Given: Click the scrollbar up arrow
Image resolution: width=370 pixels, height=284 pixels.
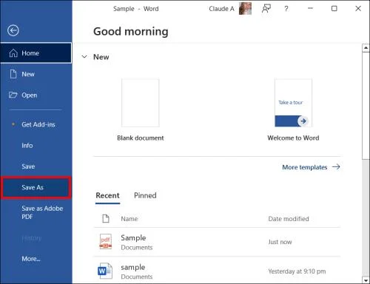Looking at the screenshot, I should [x=366, y=48].
